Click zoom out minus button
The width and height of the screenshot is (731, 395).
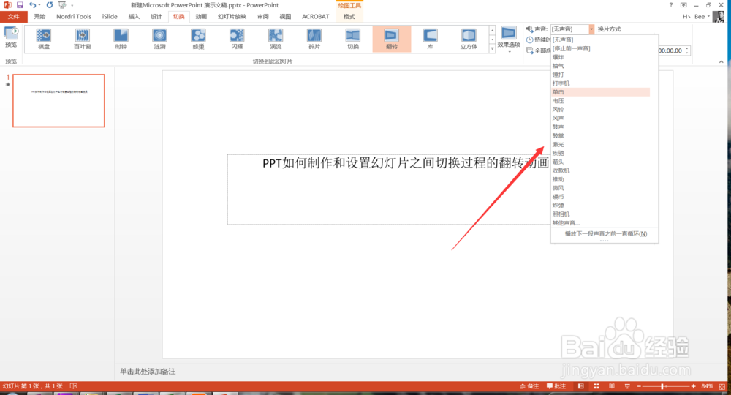[639, 386]
